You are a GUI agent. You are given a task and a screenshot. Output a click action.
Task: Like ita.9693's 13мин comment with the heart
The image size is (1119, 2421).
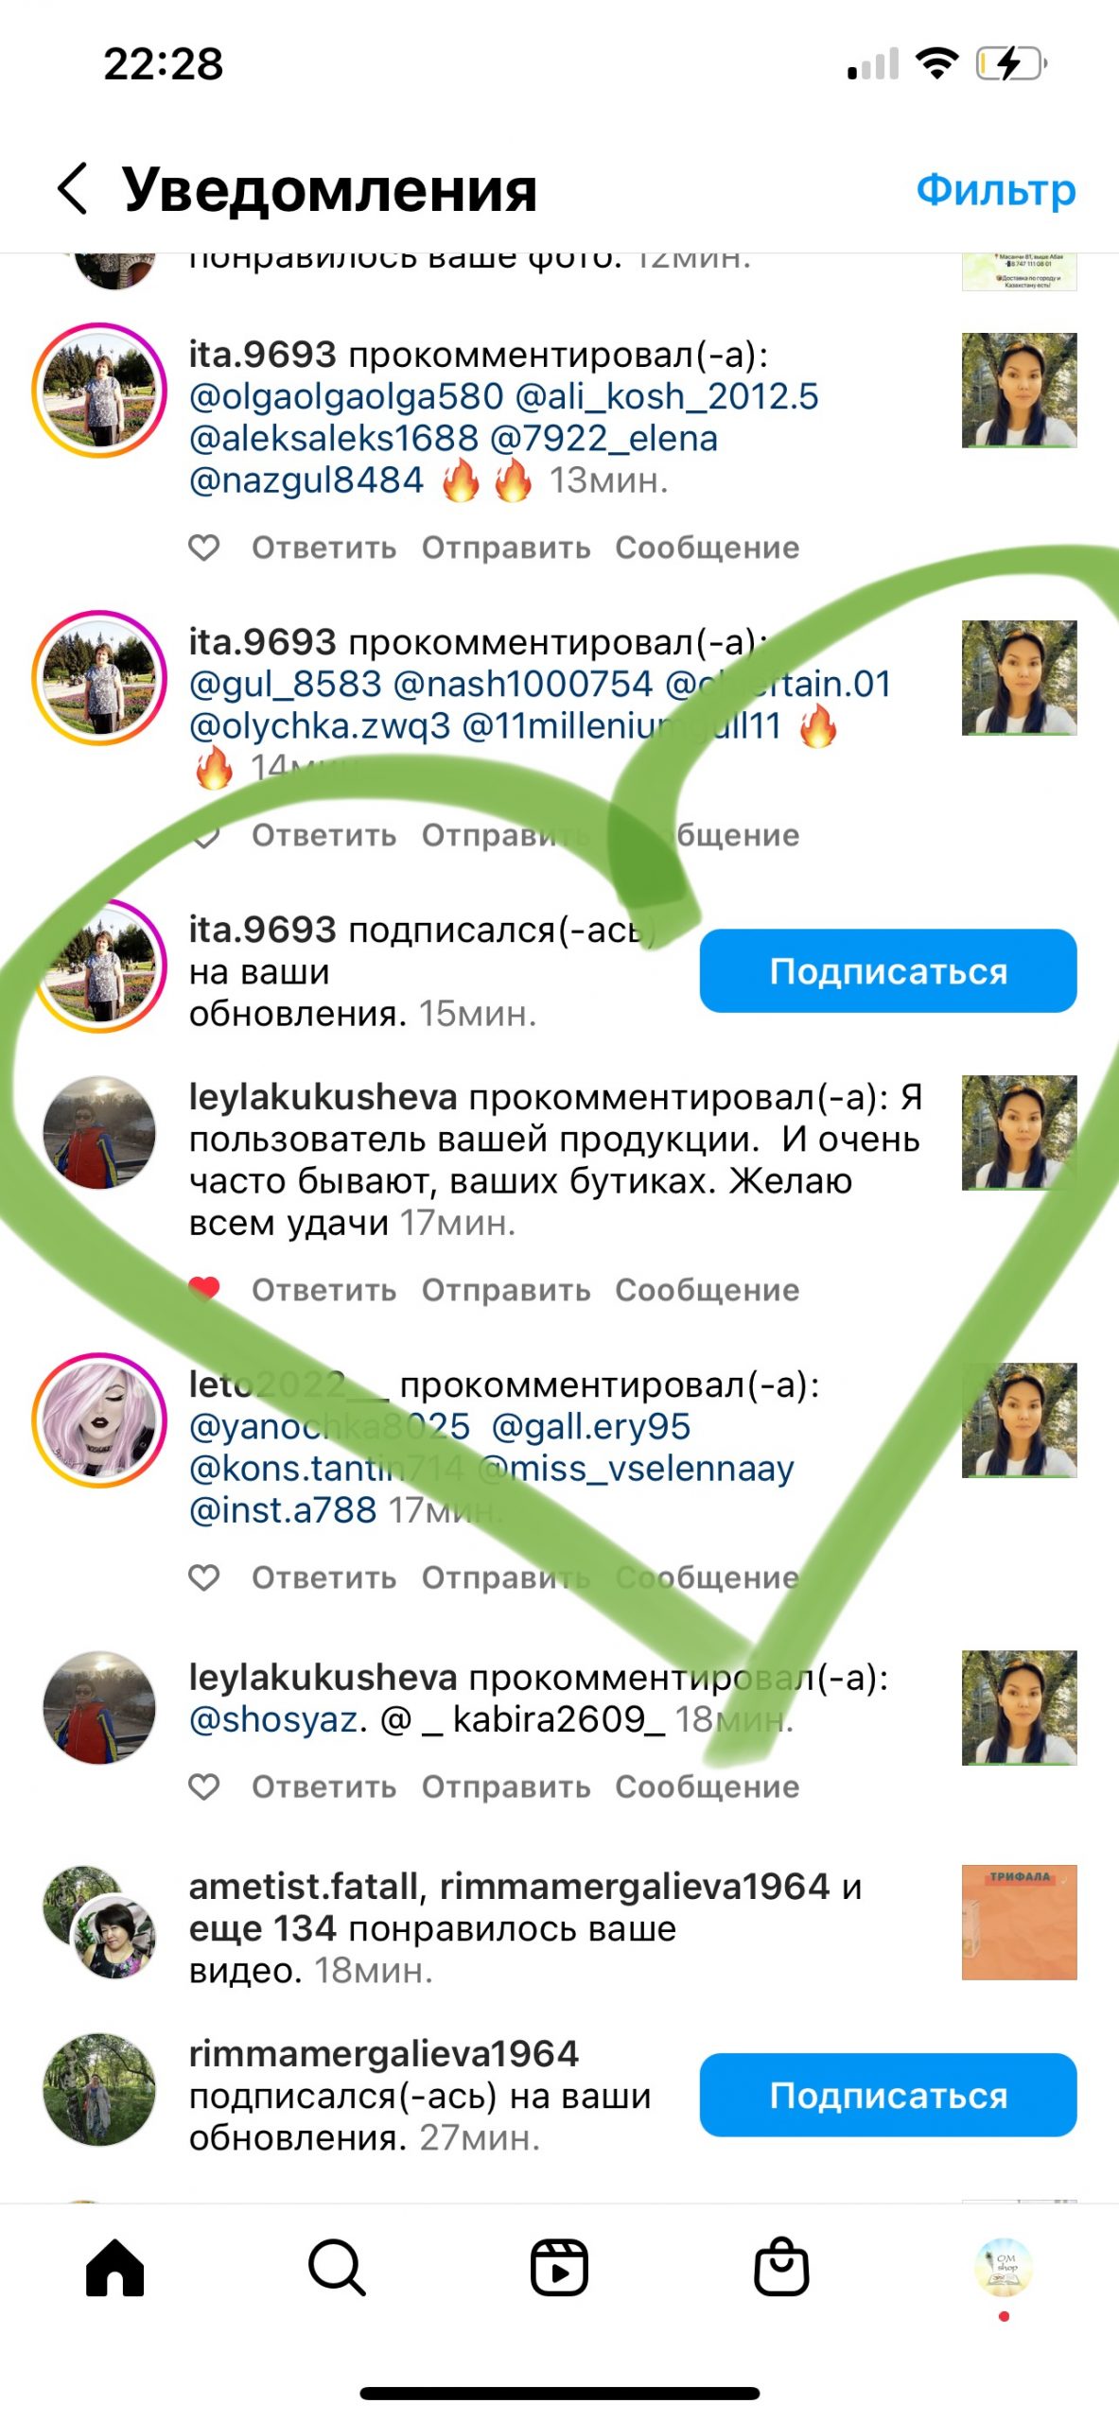coord(204,548)
